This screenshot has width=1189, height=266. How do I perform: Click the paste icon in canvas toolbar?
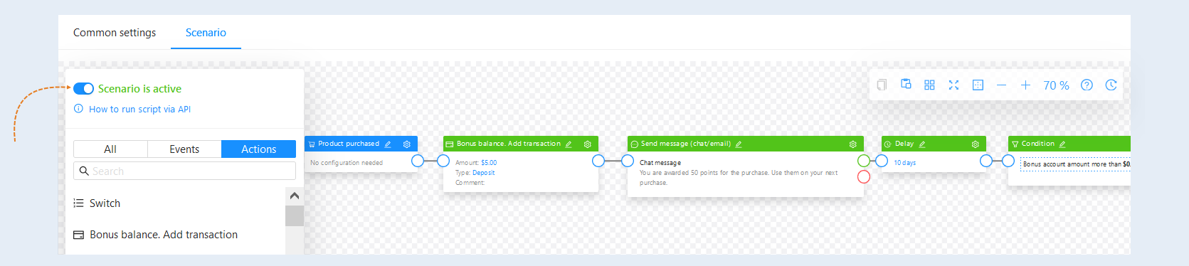[x=906, y=84]
